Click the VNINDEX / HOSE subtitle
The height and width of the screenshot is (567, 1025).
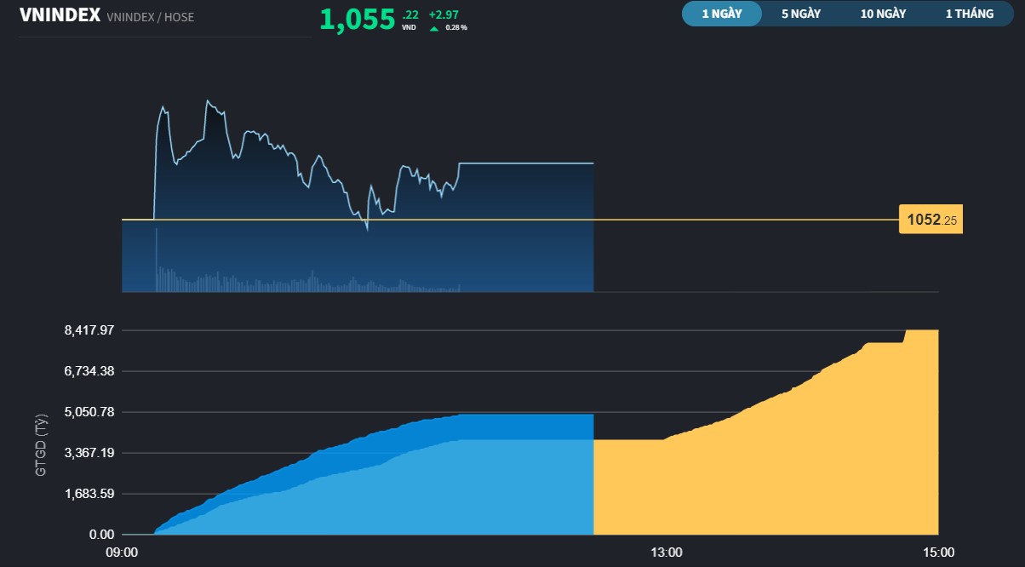tap(149, 16)
